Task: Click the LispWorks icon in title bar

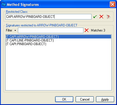Action: coord(4,4)
